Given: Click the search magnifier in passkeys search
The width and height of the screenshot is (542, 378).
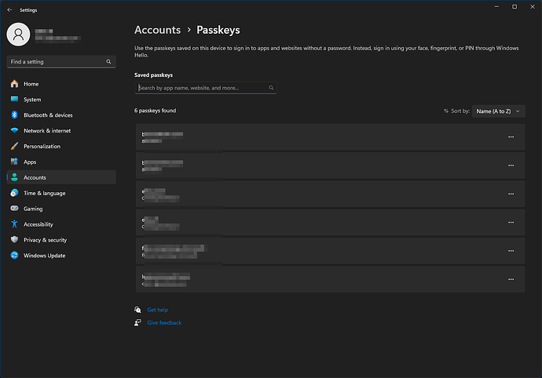Looking at the screenshot, I should pos(271,89).
